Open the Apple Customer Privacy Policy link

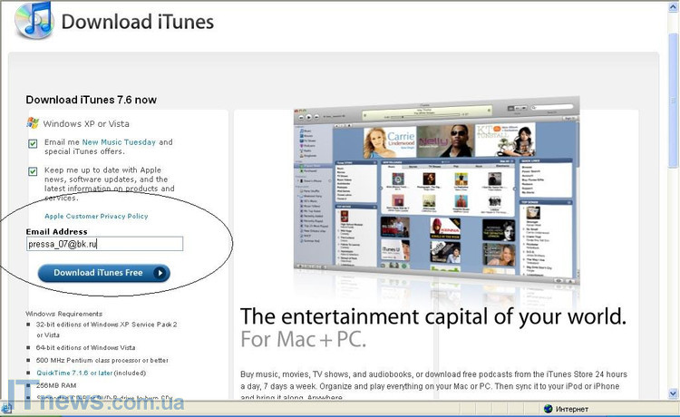point(96,217)
